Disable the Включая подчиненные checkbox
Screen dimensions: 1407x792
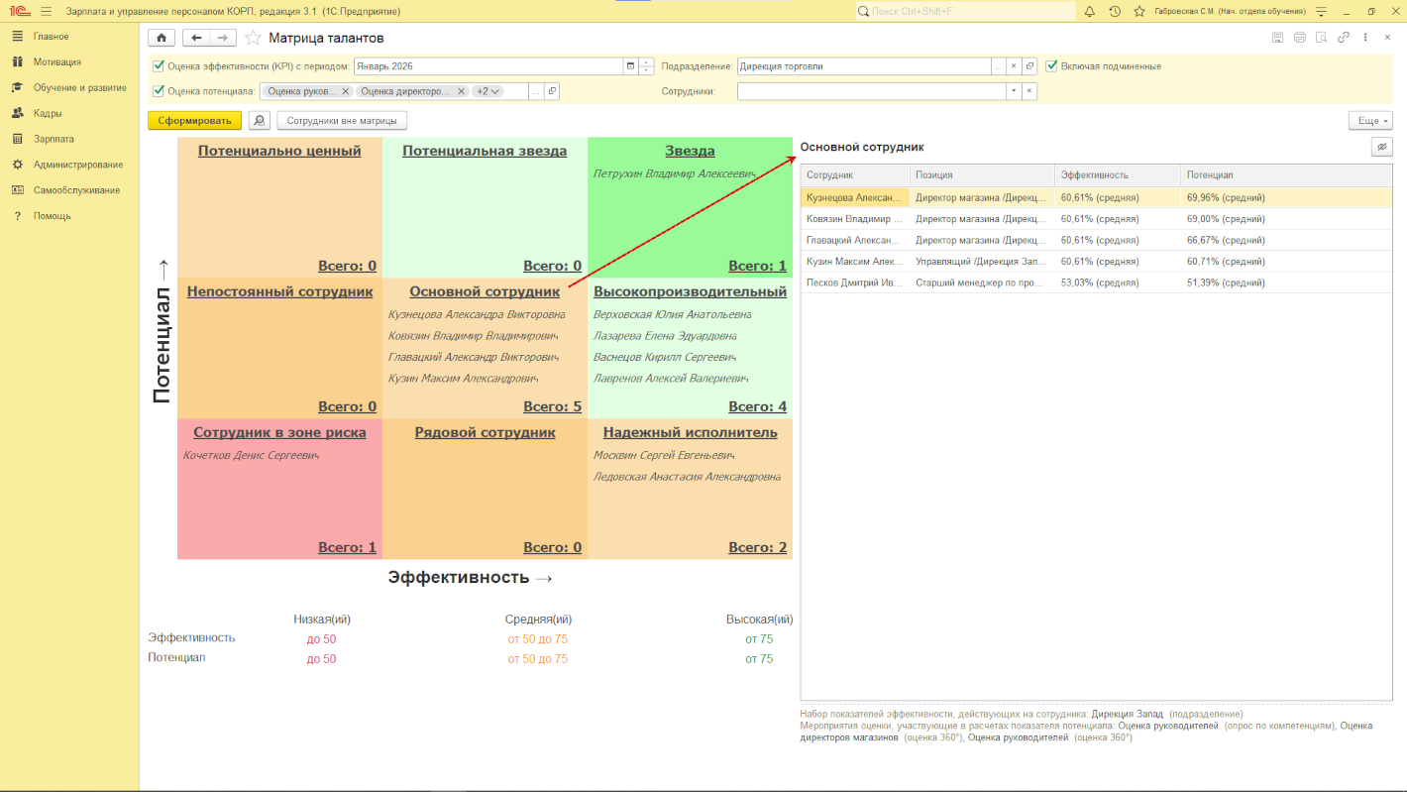(1052, 66)
